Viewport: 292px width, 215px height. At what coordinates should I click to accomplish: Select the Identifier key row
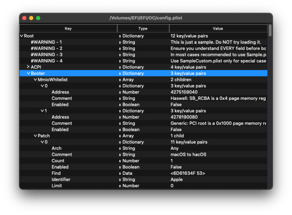point(61,180)
